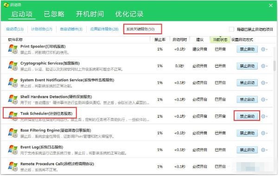
Task: Open gear menu for System Event Notification Service
Action: pos(264,83)
